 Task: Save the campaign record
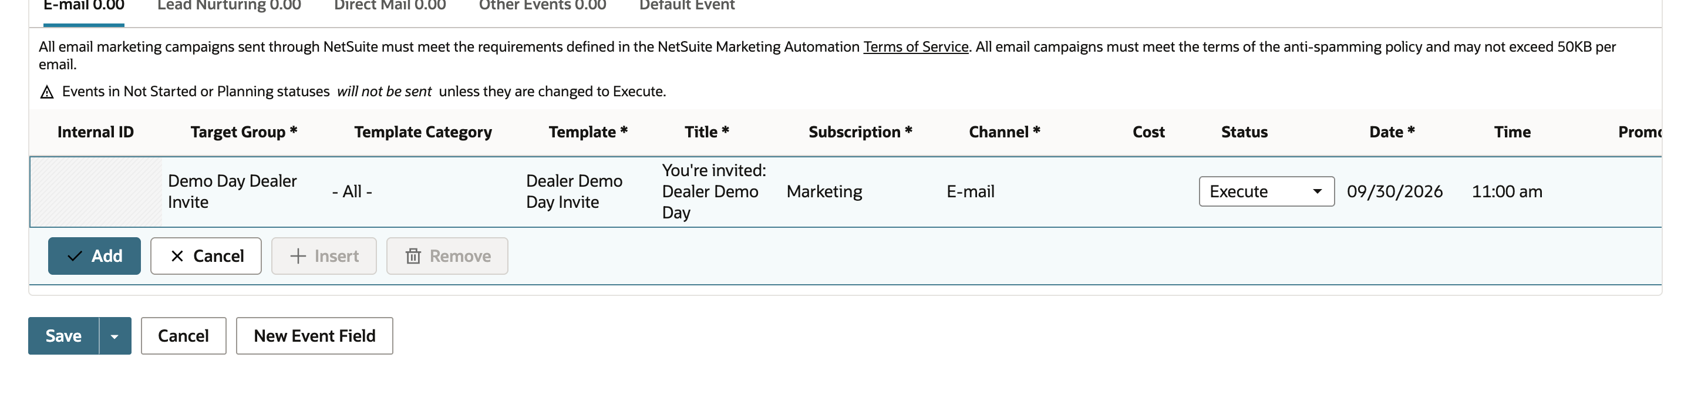pyautogui.click(x=63, y=336)
